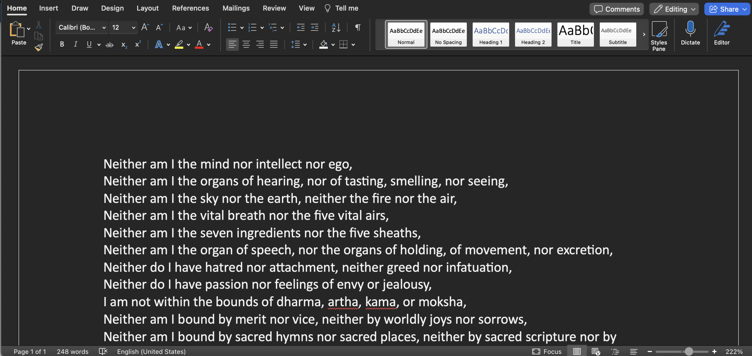
Task: Switch to Outline view icon
Action: pos(615,351)
